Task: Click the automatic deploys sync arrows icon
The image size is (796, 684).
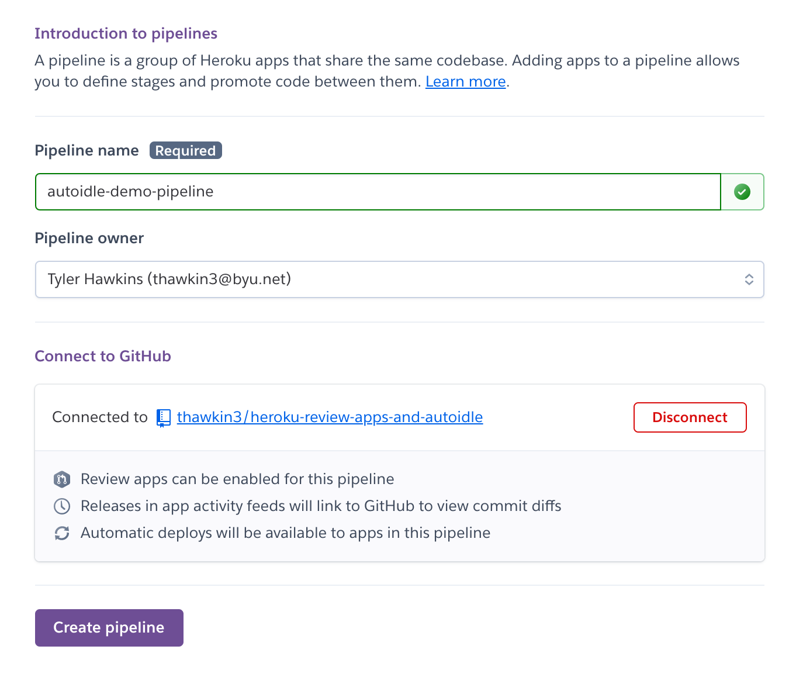Action: pos(62,533)
